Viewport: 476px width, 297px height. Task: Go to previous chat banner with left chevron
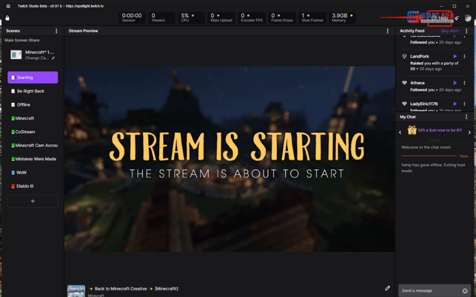pyautogui.click(x=400, y=132)
